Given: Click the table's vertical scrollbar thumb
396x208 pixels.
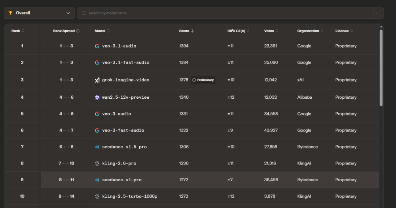Looking at the screenshot, I should tap(381, 68).
